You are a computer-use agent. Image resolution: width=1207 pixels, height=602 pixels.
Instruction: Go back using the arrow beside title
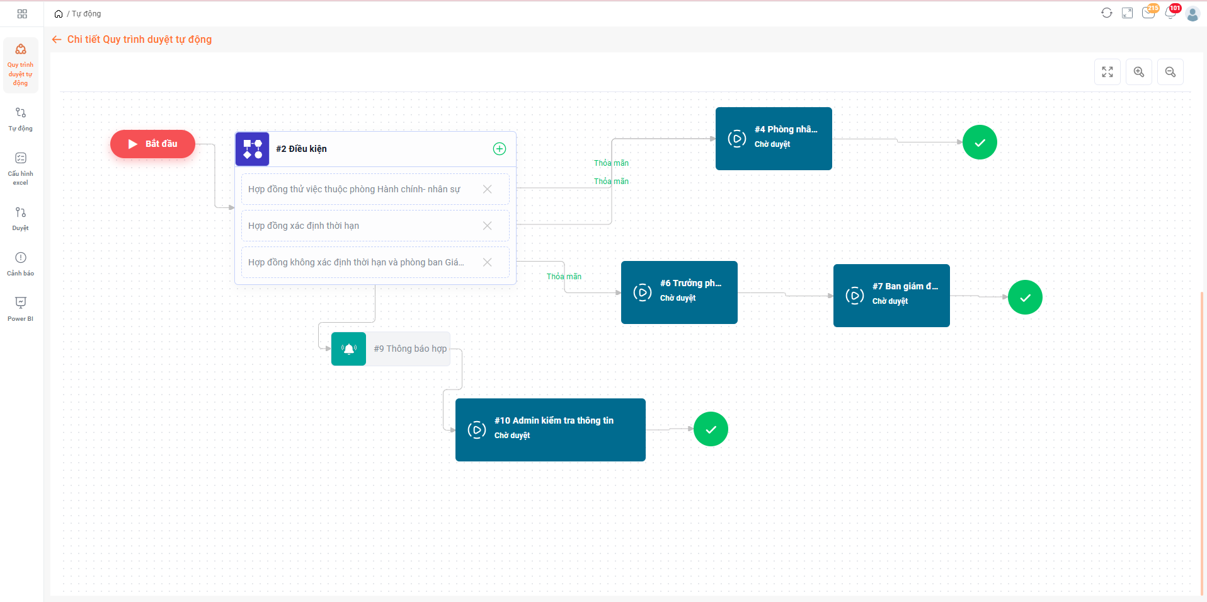pos(57,40)
